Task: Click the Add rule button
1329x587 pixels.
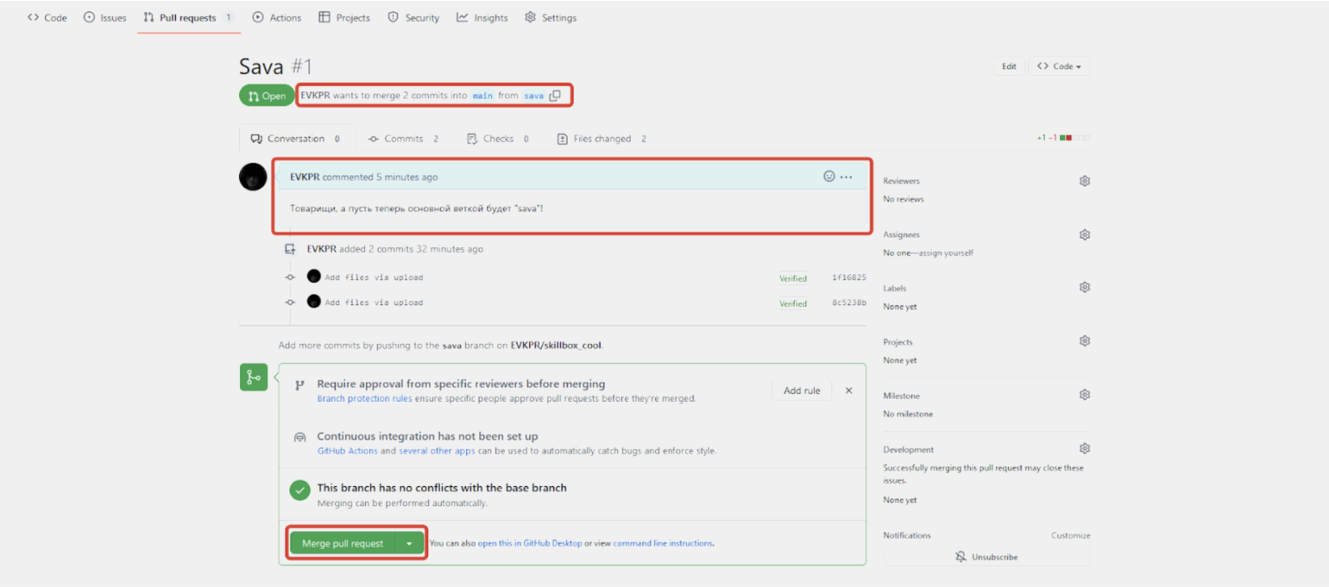Action: coord(802,390)
